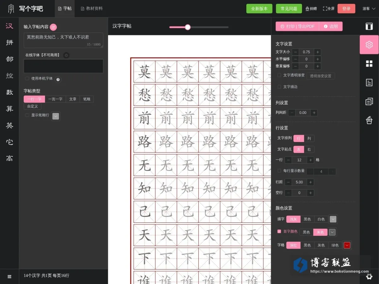This screenshot has width=379, height=284.
Task: Enable the 文字透明渐变 checkbox
Action: coord(279,75)
